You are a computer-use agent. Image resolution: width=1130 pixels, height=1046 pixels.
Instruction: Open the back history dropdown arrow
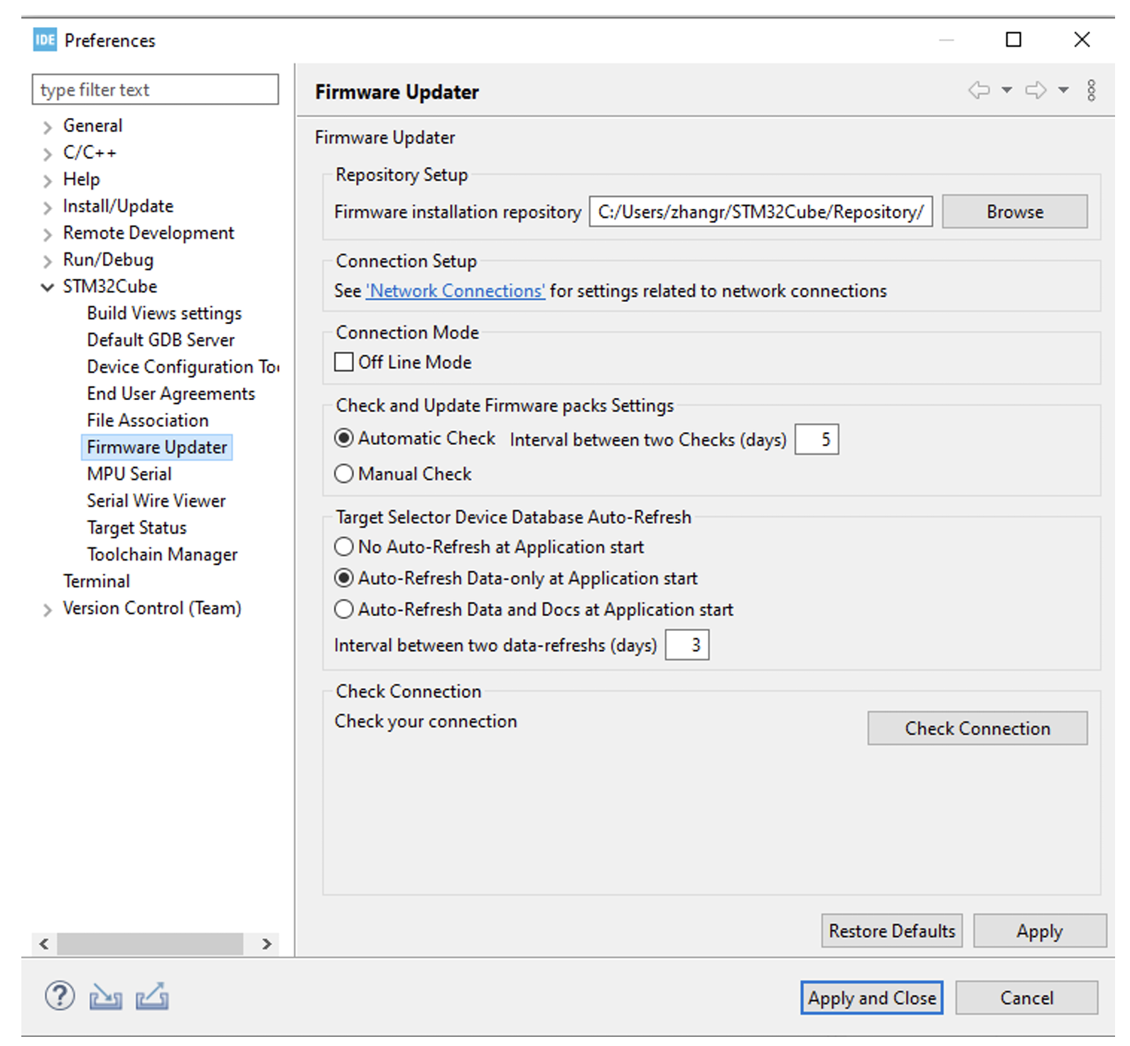point(1006,90)
